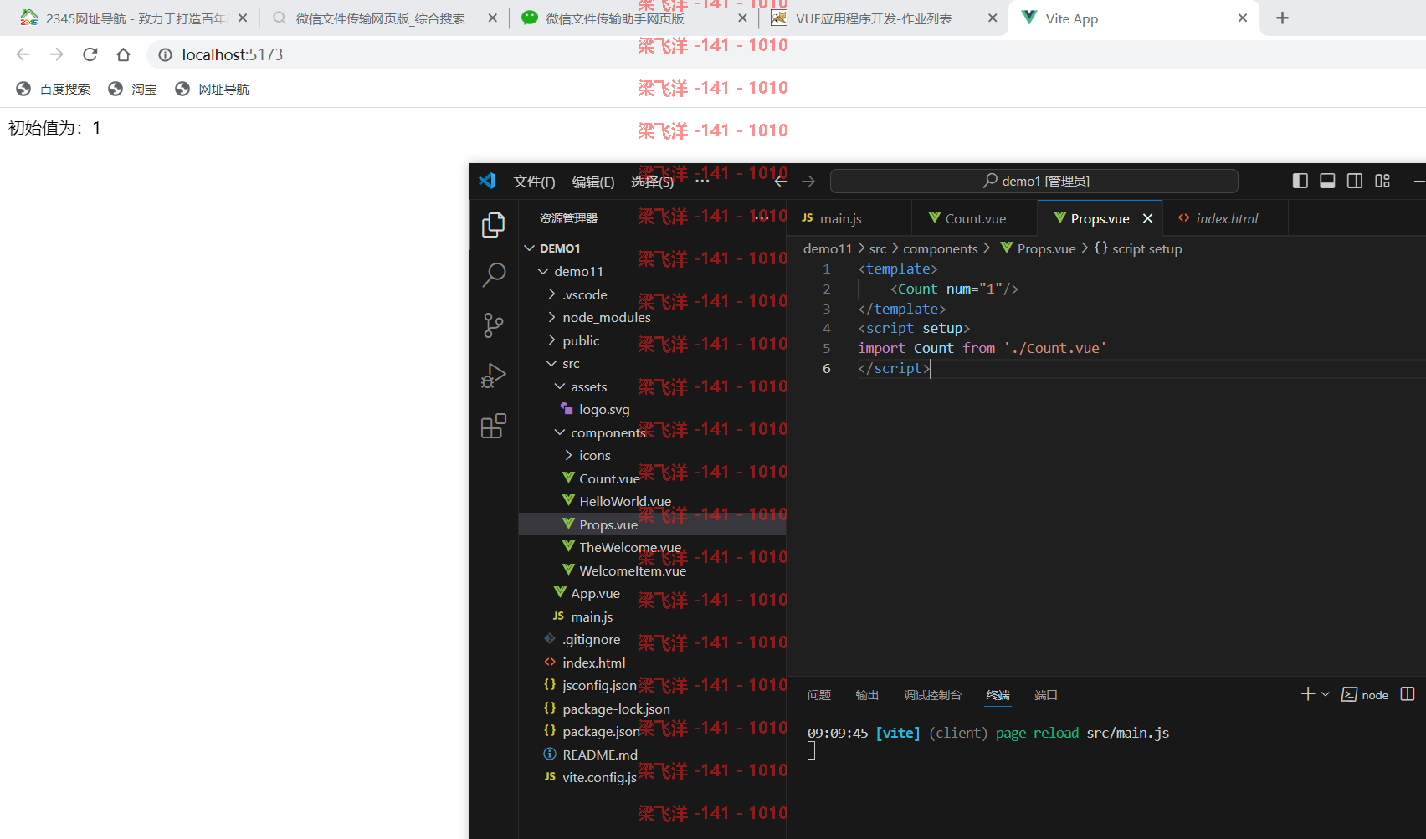Switch to the 调试控制台 panel tab
The width and height of the screenshot is (1426, 839).
(932, 695)
